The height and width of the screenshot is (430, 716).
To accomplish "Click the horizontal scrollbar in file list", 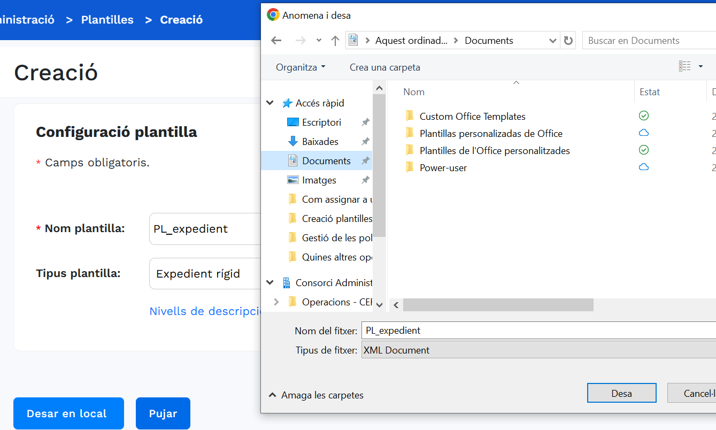I will point(498,305).
